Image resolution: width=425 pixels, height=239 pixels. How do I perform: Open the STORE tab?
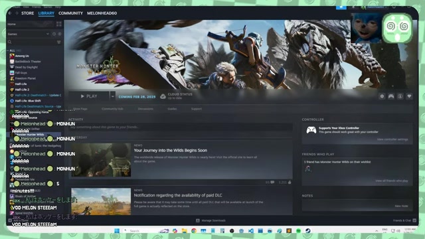(28, 13)
